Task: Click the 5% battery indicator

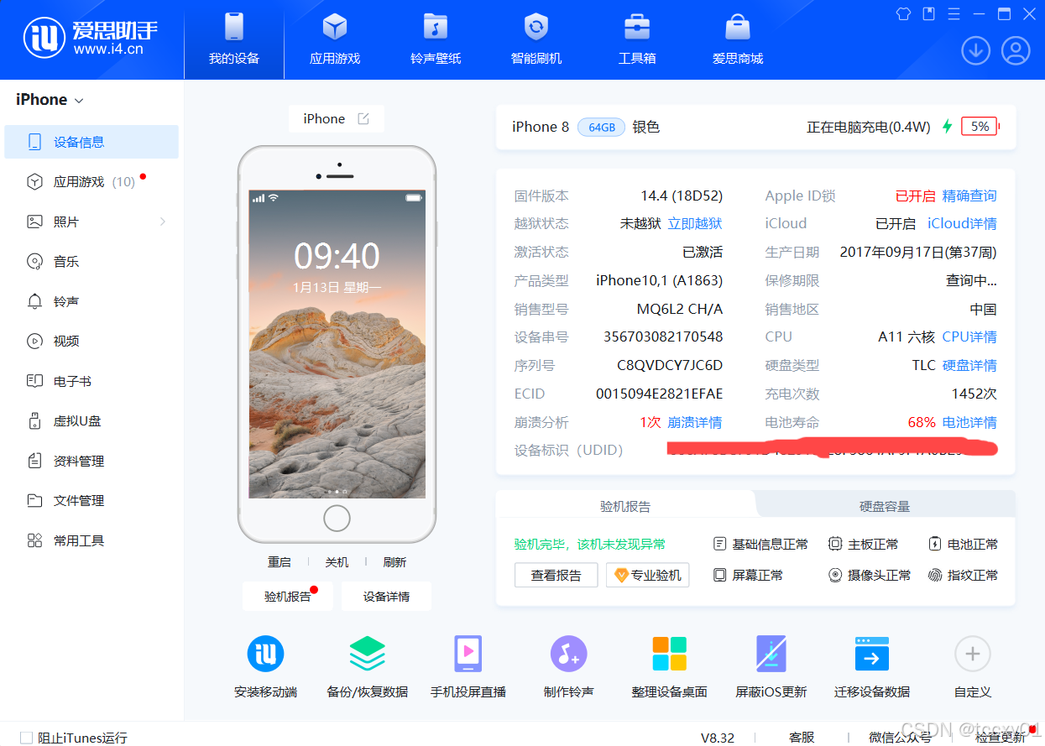Action: [980, 127]
